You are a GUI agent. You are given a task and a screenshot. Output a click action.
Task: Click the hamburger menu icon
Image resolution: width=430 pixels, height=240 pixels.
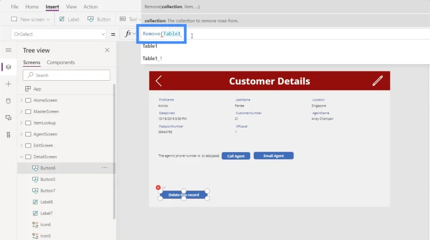pos(9,50)
